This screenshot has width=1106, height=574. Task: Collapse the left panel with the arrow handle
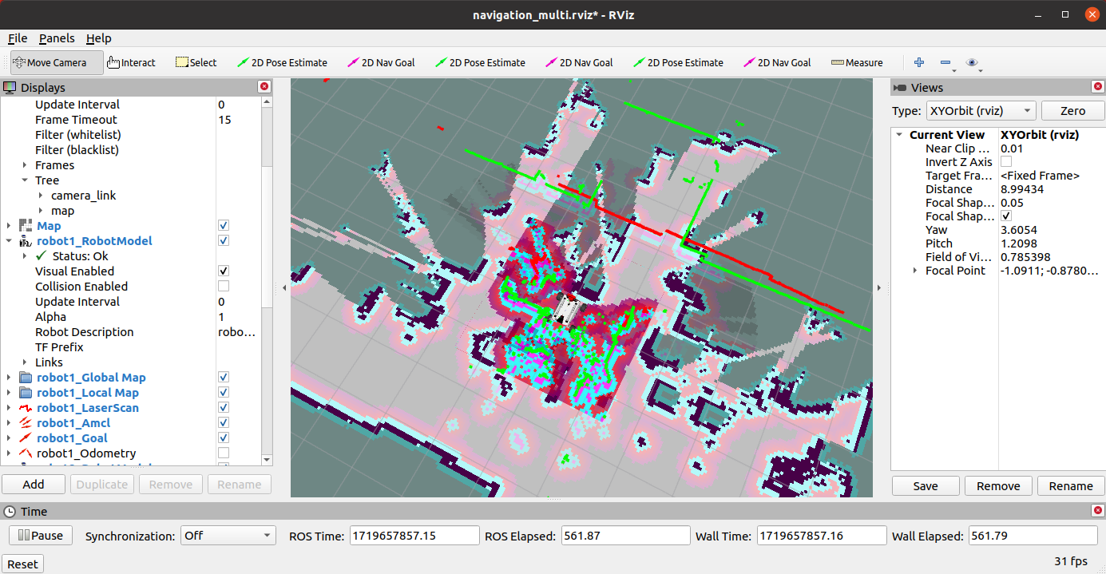tap(285, 288)
